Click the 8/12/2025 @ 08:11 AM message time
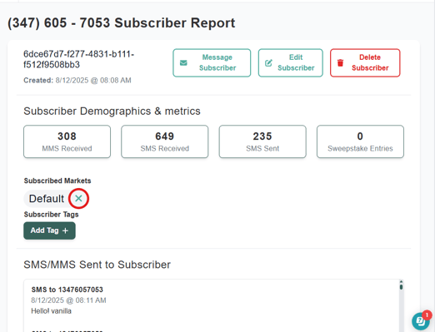 [x=68, y=300]
